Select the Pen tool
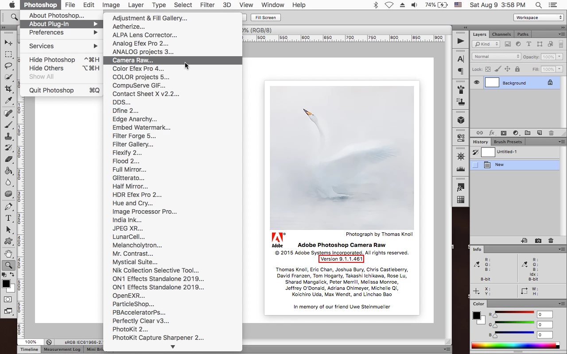The image size is (567, 354). [x=8, y=207]
